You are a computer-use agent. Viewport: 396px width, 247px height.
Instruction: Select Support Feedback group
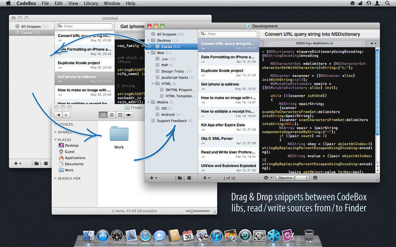tap(171, 121)
